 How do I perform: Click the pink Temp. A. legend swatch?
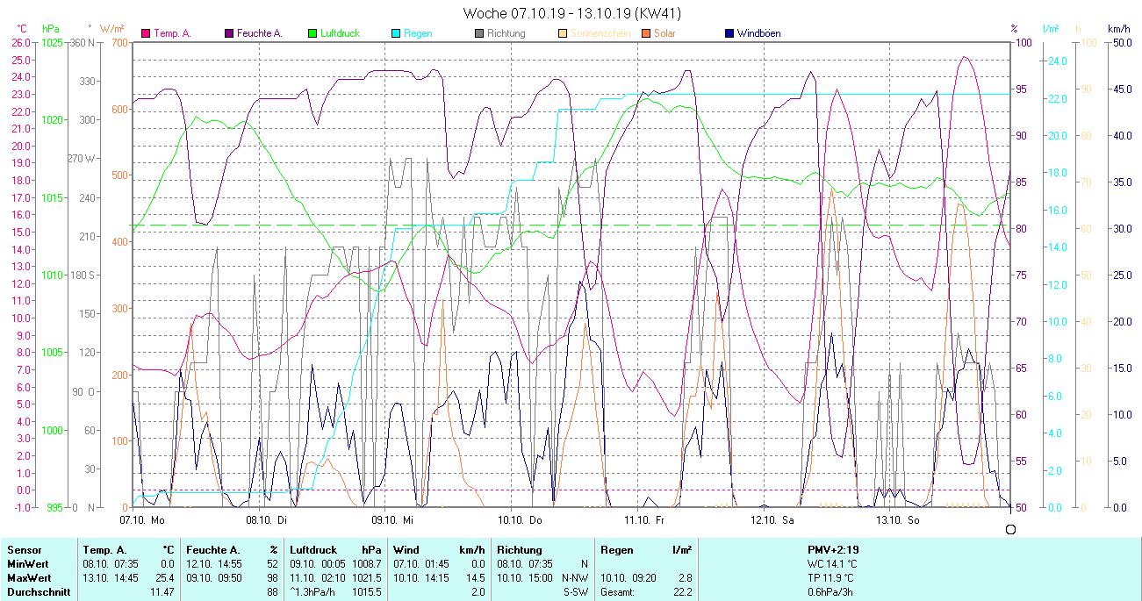146,33
